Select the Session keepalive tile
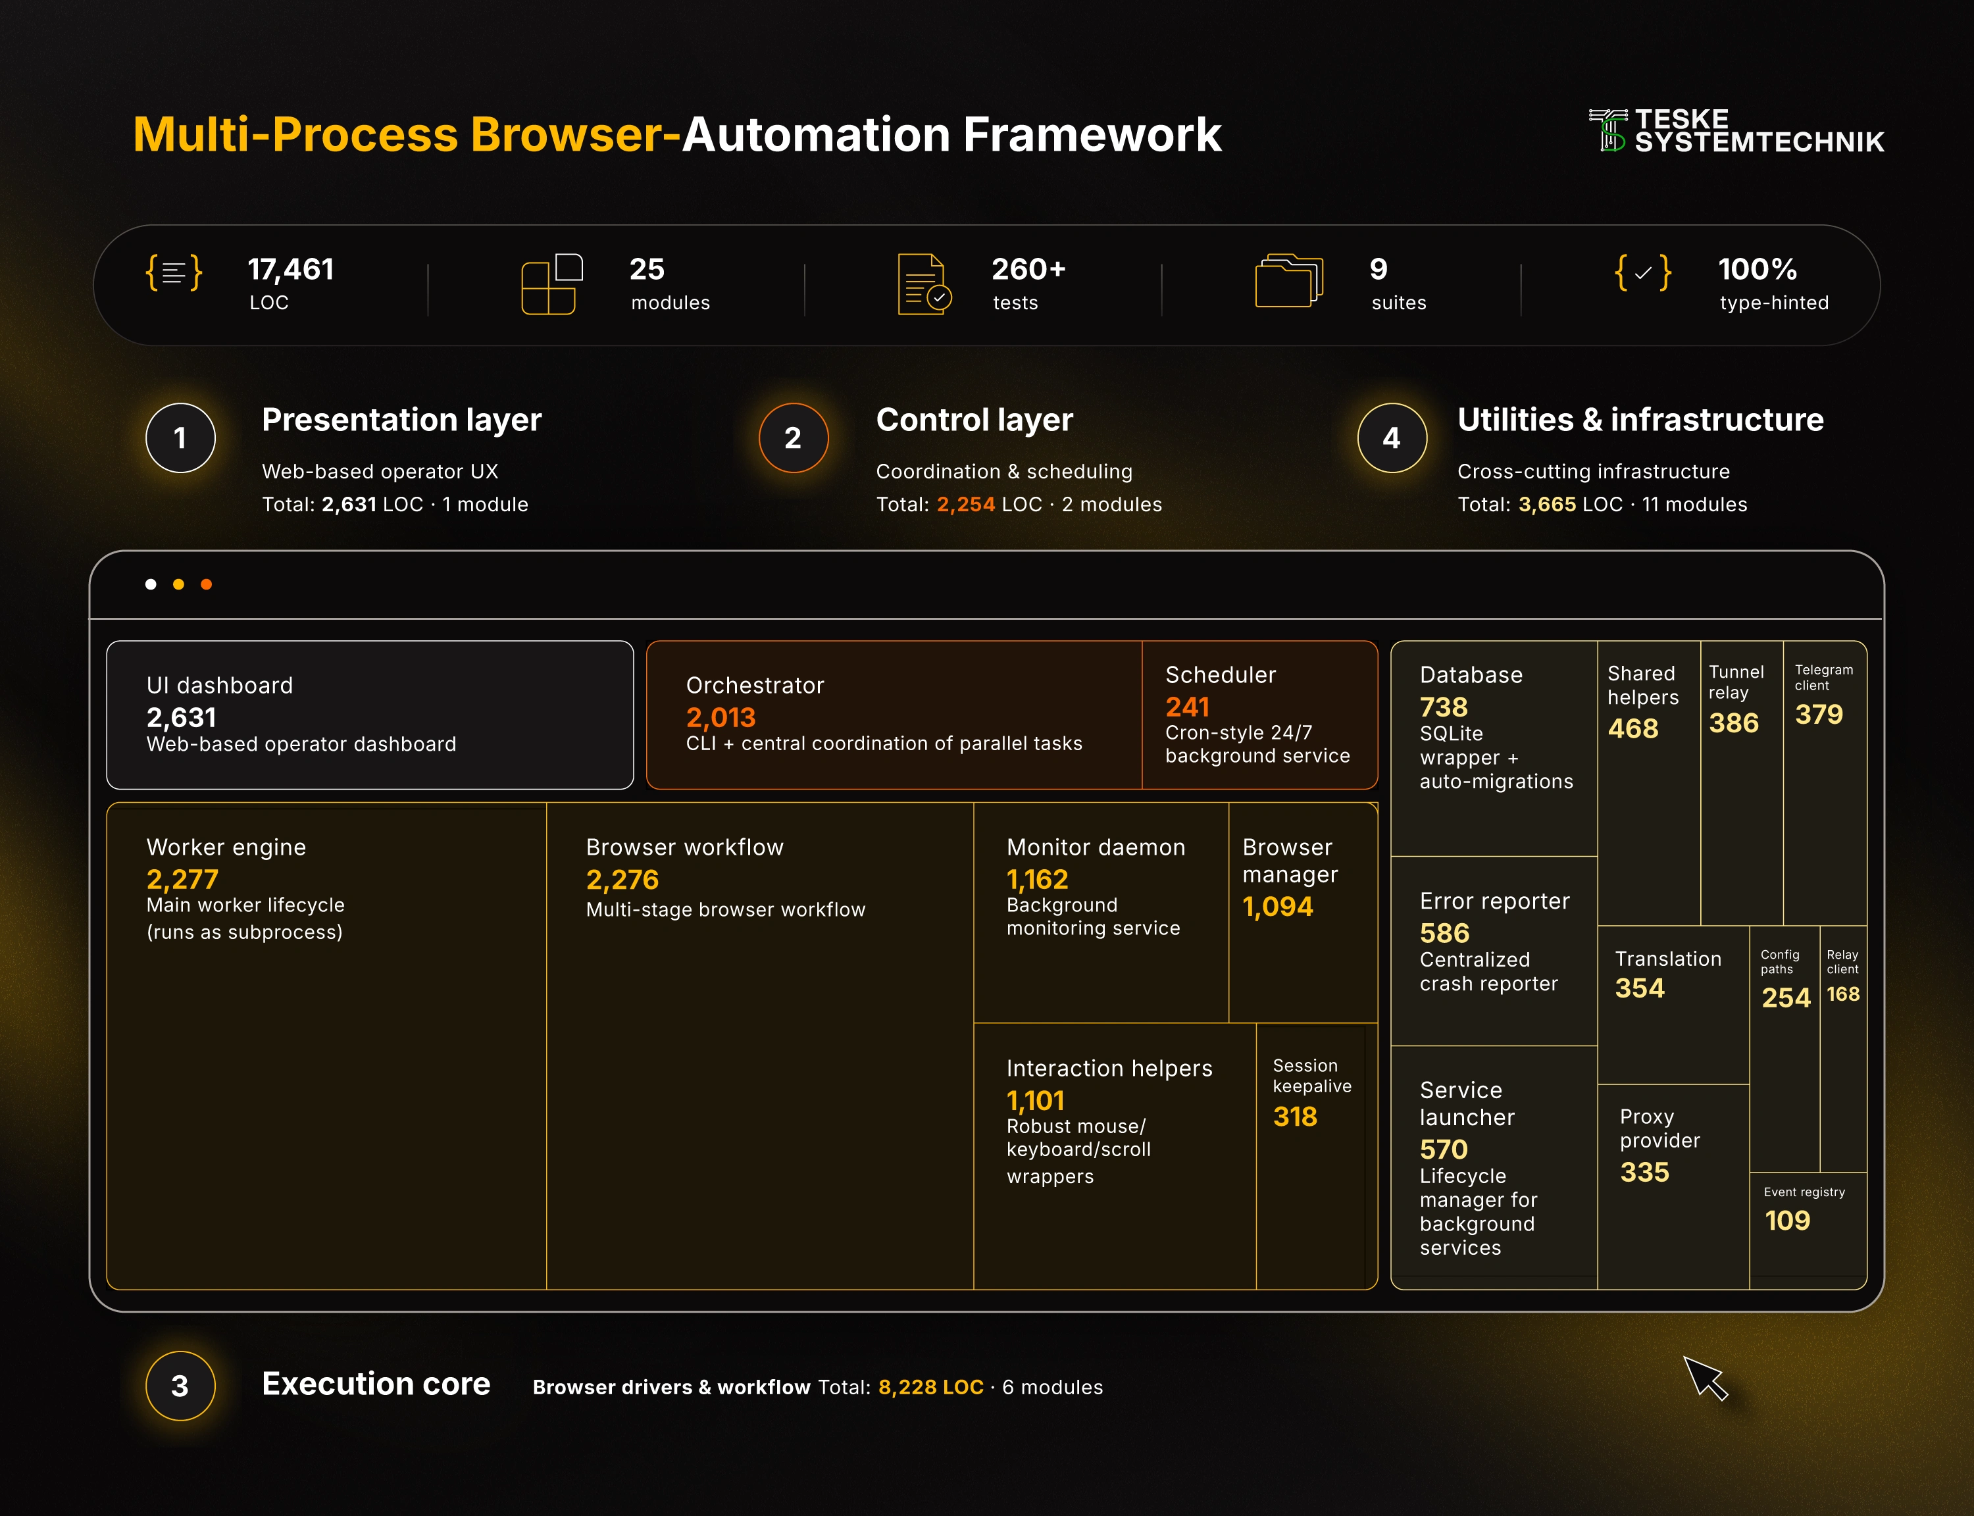This screenshot has width=1974, height=1516. [x=1316, y=1156]
